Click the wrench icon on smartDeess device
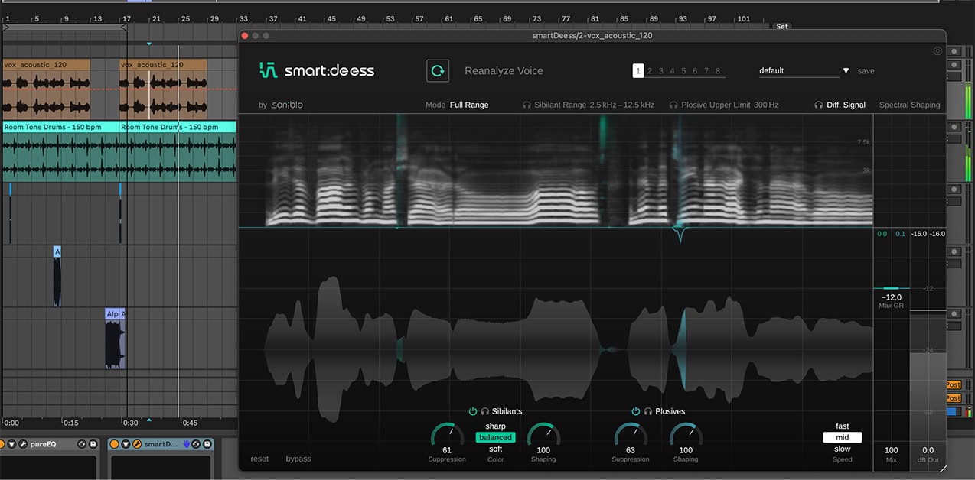975x480 pixels. [x=135, y=444]
